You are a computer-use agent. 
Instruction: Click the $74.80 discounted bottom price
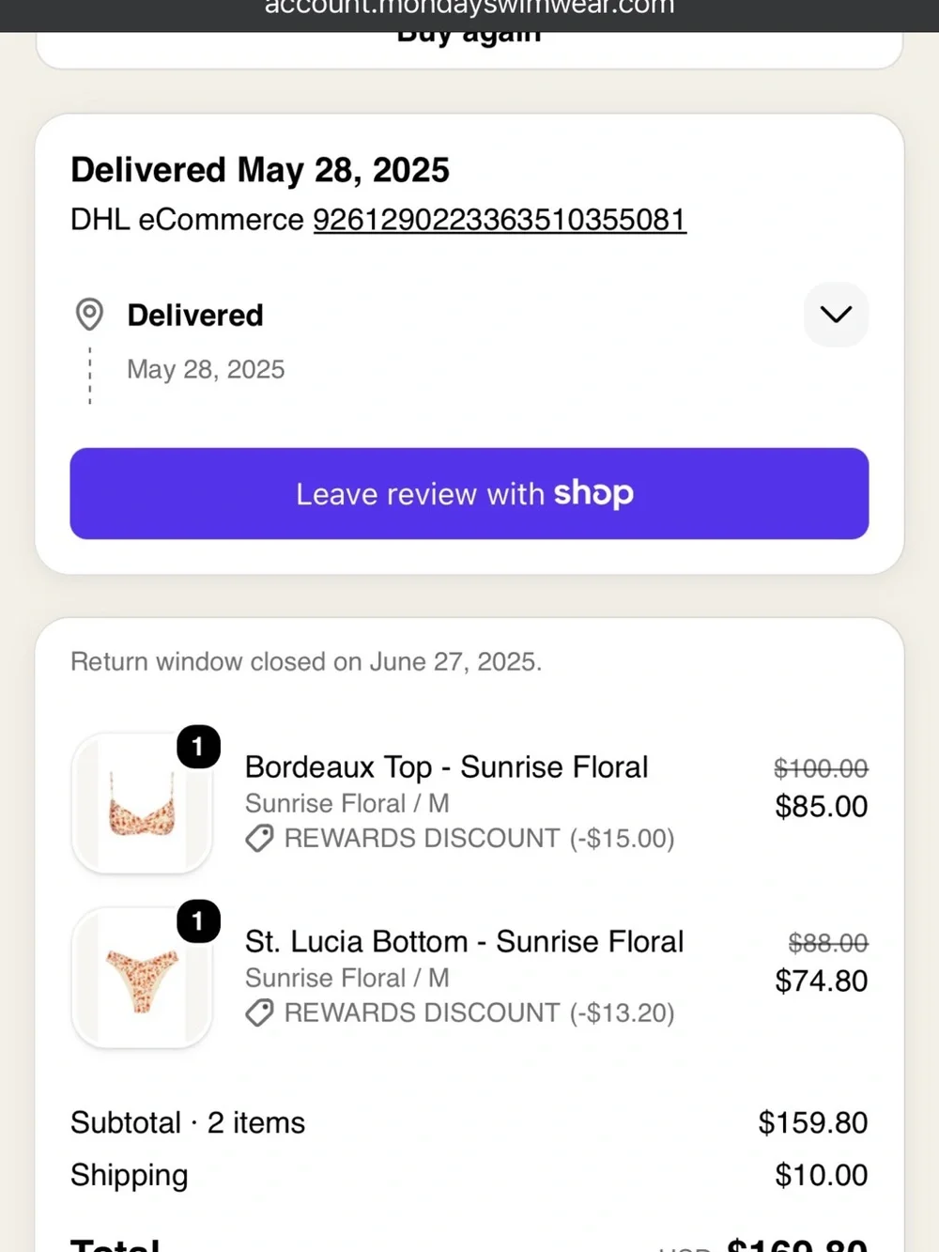[x=822, y=981]
